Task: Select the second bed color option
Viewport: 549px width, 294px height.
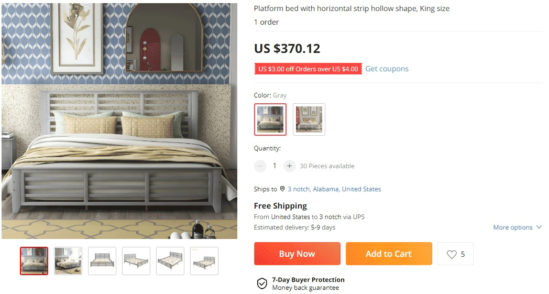Action: [x=309, y=119]
